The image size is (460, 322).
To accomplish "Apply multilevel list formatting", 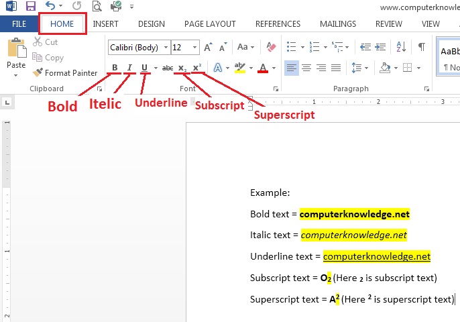I will 337,47.
